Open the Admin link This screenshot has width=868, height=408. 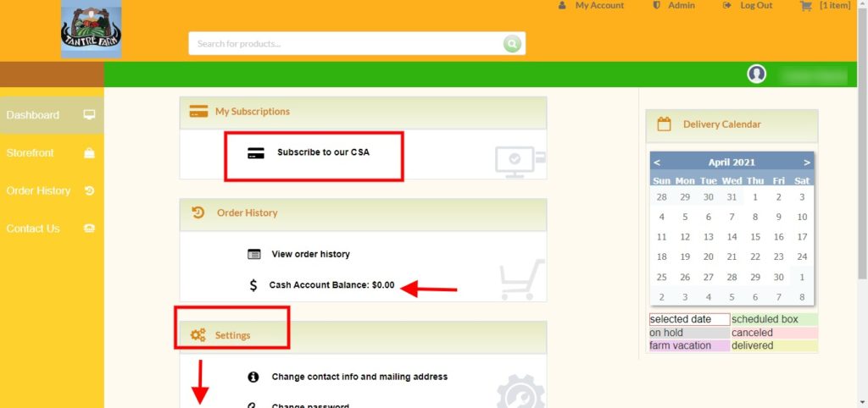click(x=681, y=6)
